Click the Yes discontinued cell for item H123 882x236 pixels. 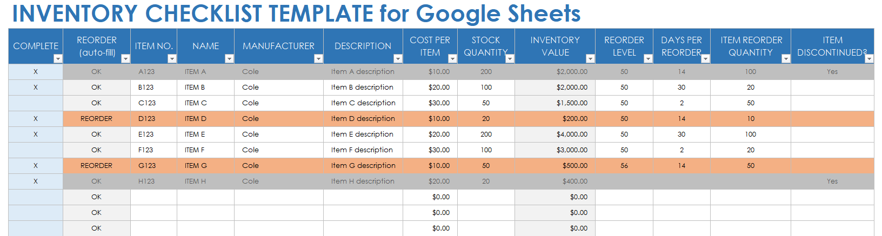pyautogui.click(x=832, y=181)
